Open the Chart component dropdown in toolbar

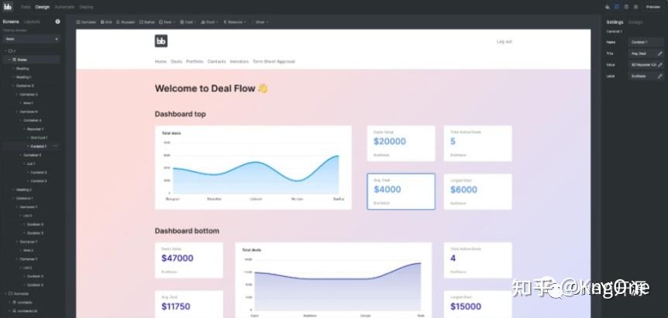pos(210,22)
